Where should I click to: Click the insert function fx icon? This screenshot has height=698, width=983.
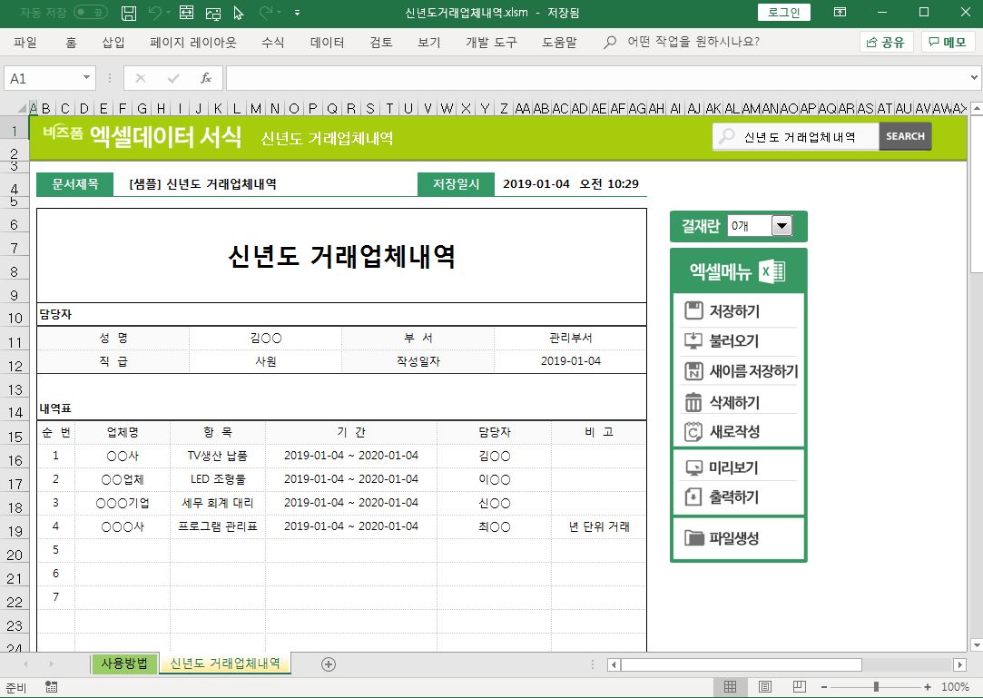click(x=206, y=78)
